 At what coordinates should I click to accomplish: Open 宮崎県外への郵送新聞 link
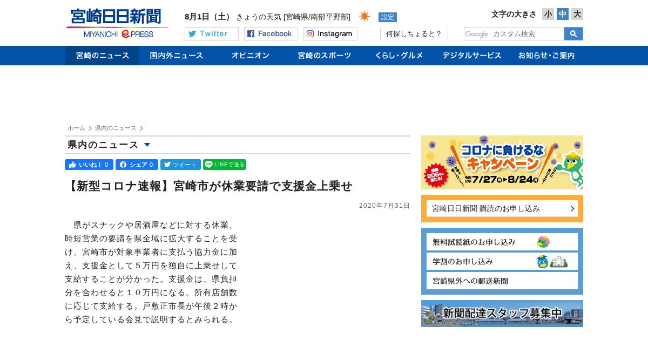click(x=502, y=281)
